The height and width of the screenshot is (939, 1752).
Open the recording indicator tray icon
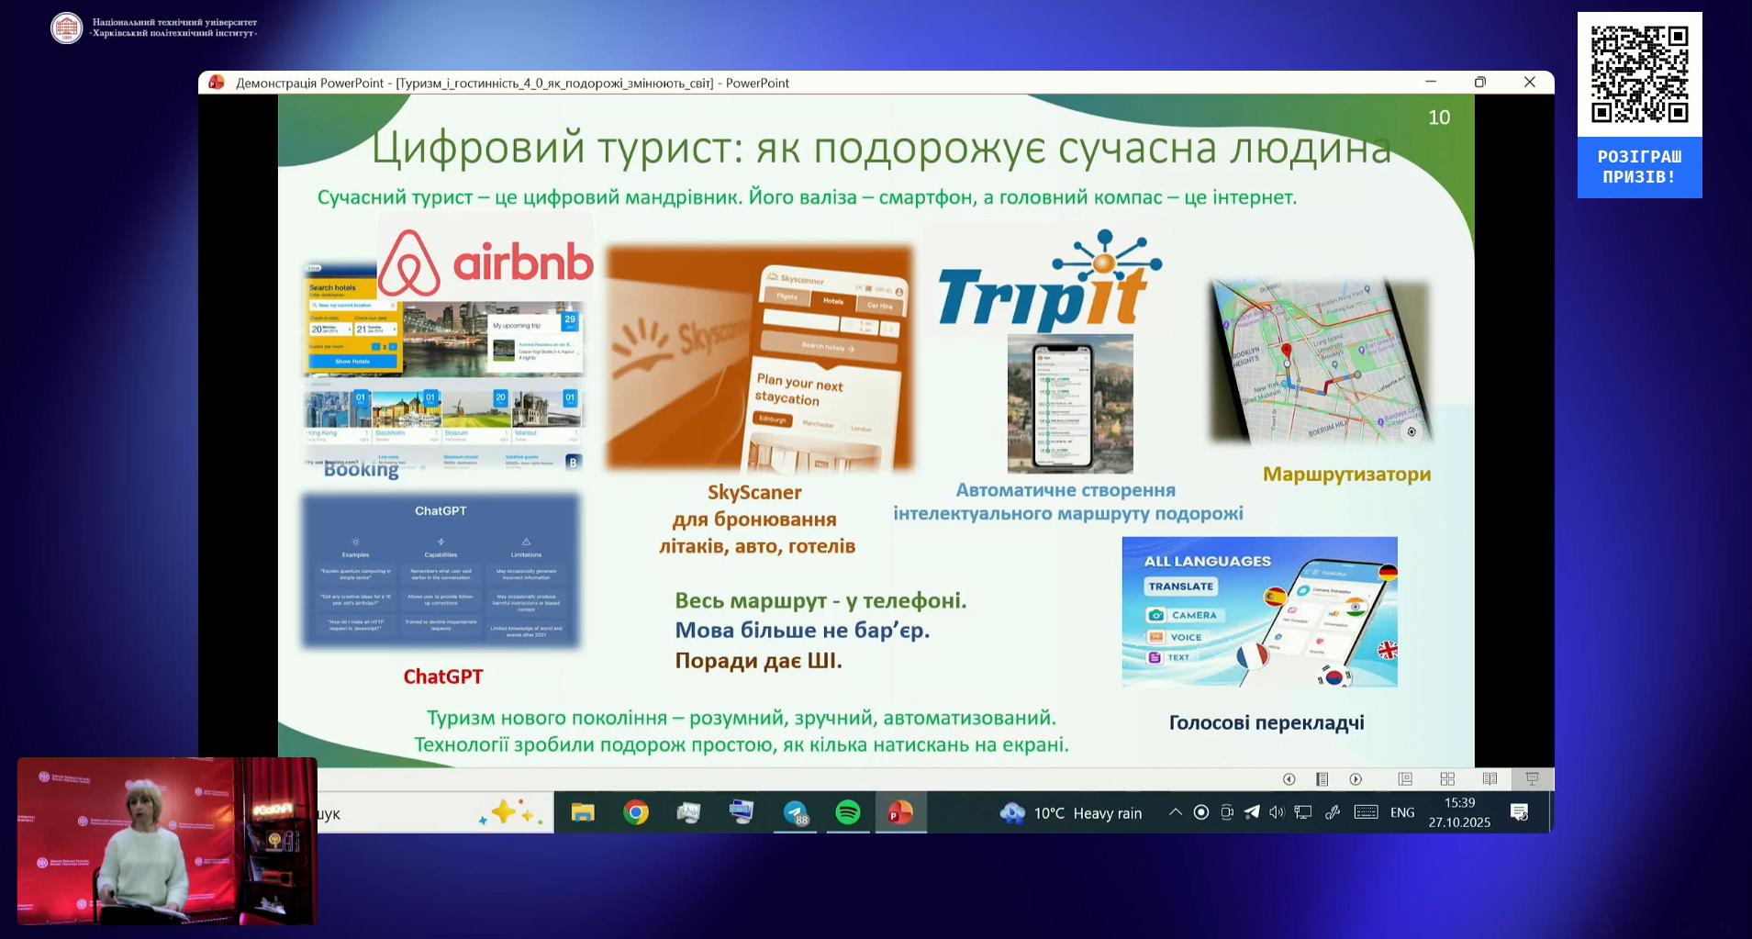(x=1200, y=812)
